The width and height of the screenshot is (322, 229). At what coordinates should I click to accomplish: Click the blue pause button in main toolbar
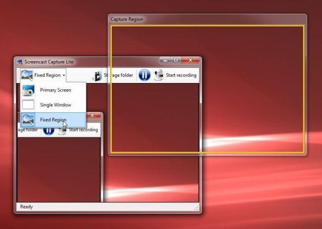144,75
